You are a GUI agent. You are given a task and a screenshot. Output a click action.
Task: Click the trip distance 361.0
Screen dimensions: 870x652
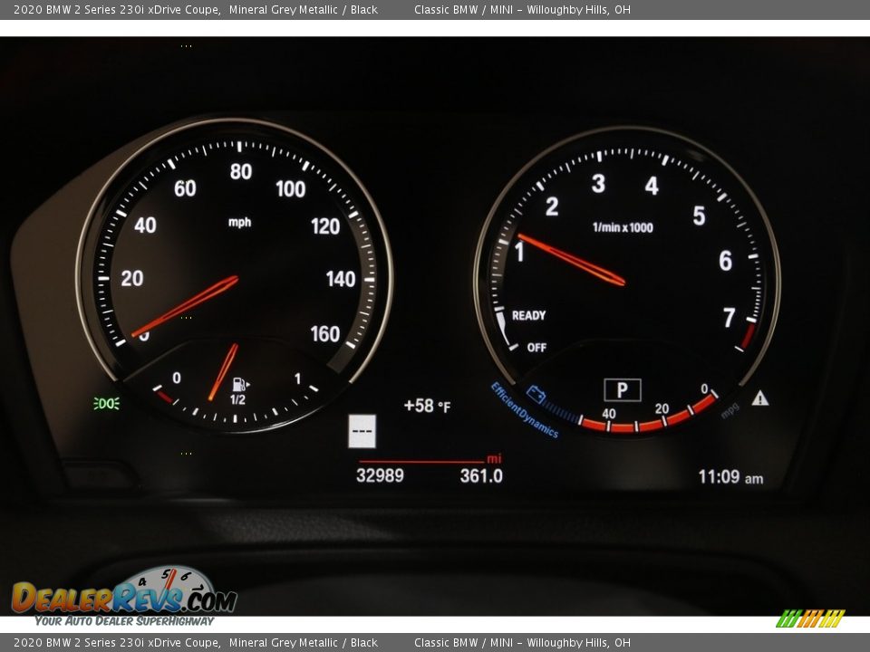(x=481, y=475)
